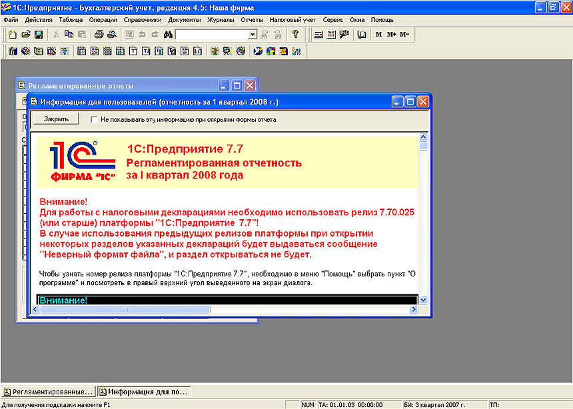573x409 pixels.
Task: Open the syntax assistant book icon
Action: pyautogui.click(x=362, y=35)
